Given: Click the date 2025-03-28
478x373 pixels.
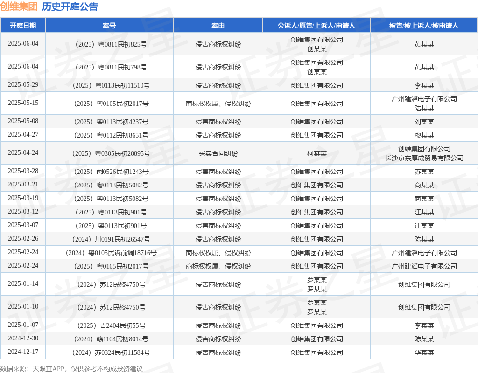Looking at the screenshot, I should (x=23, y=171).
